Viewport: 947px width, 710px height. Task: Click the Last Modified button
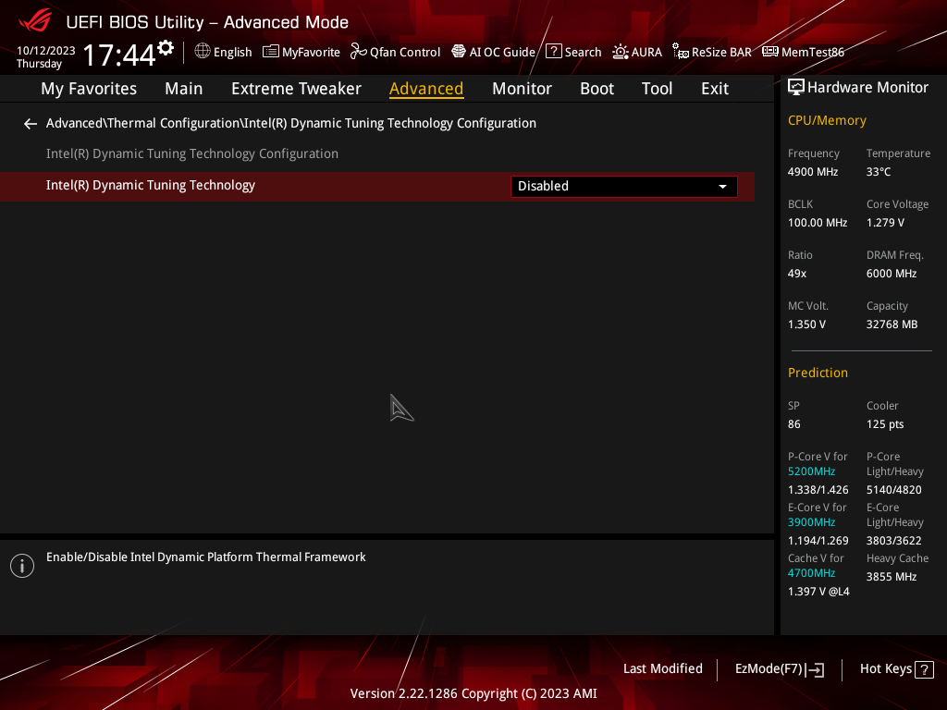[x=662, y=669]
